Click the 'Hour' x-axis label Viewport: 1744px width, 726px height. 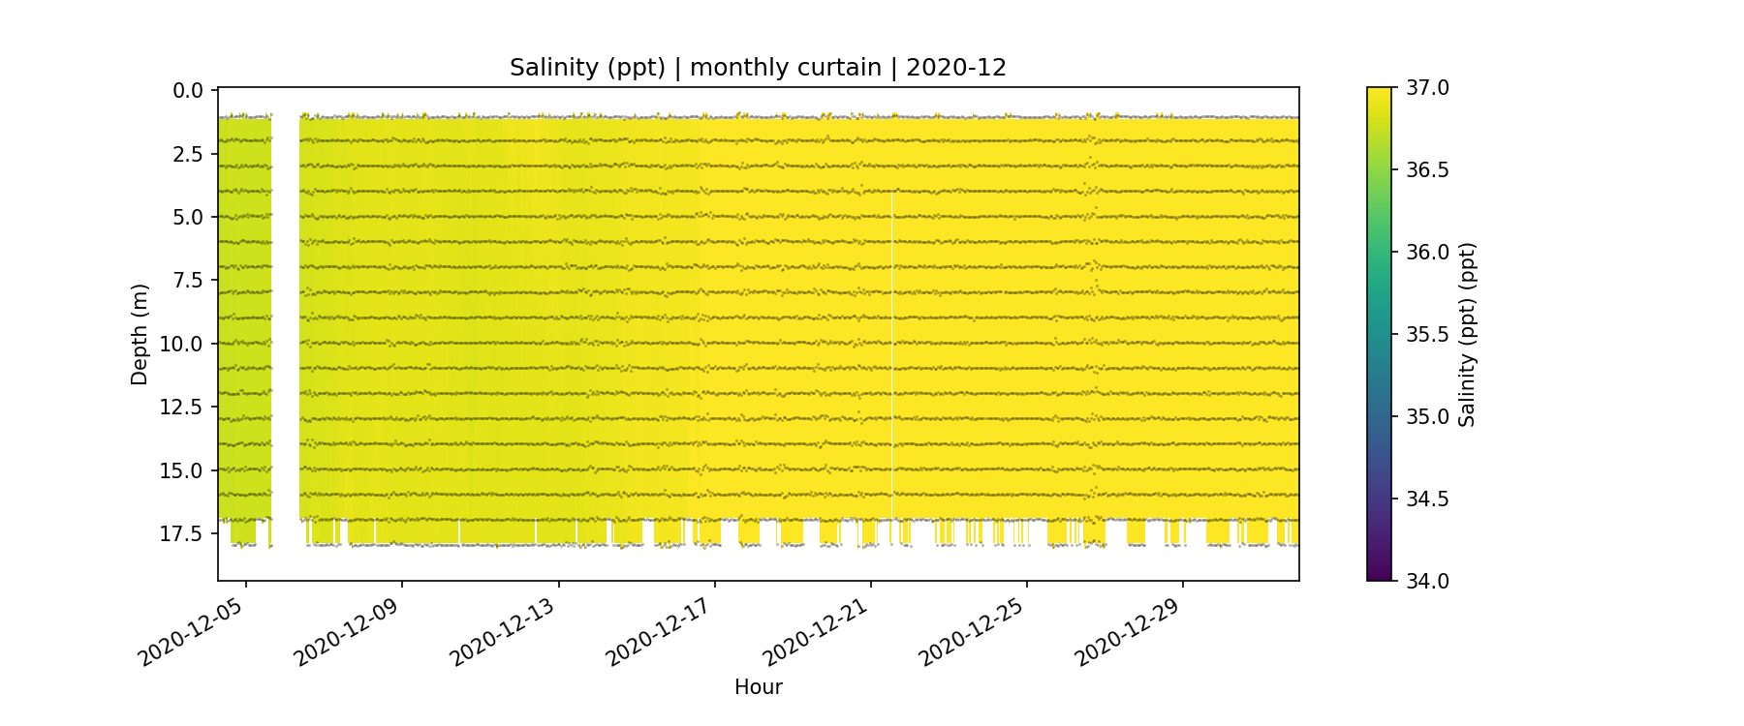click(x=758, y=687)
